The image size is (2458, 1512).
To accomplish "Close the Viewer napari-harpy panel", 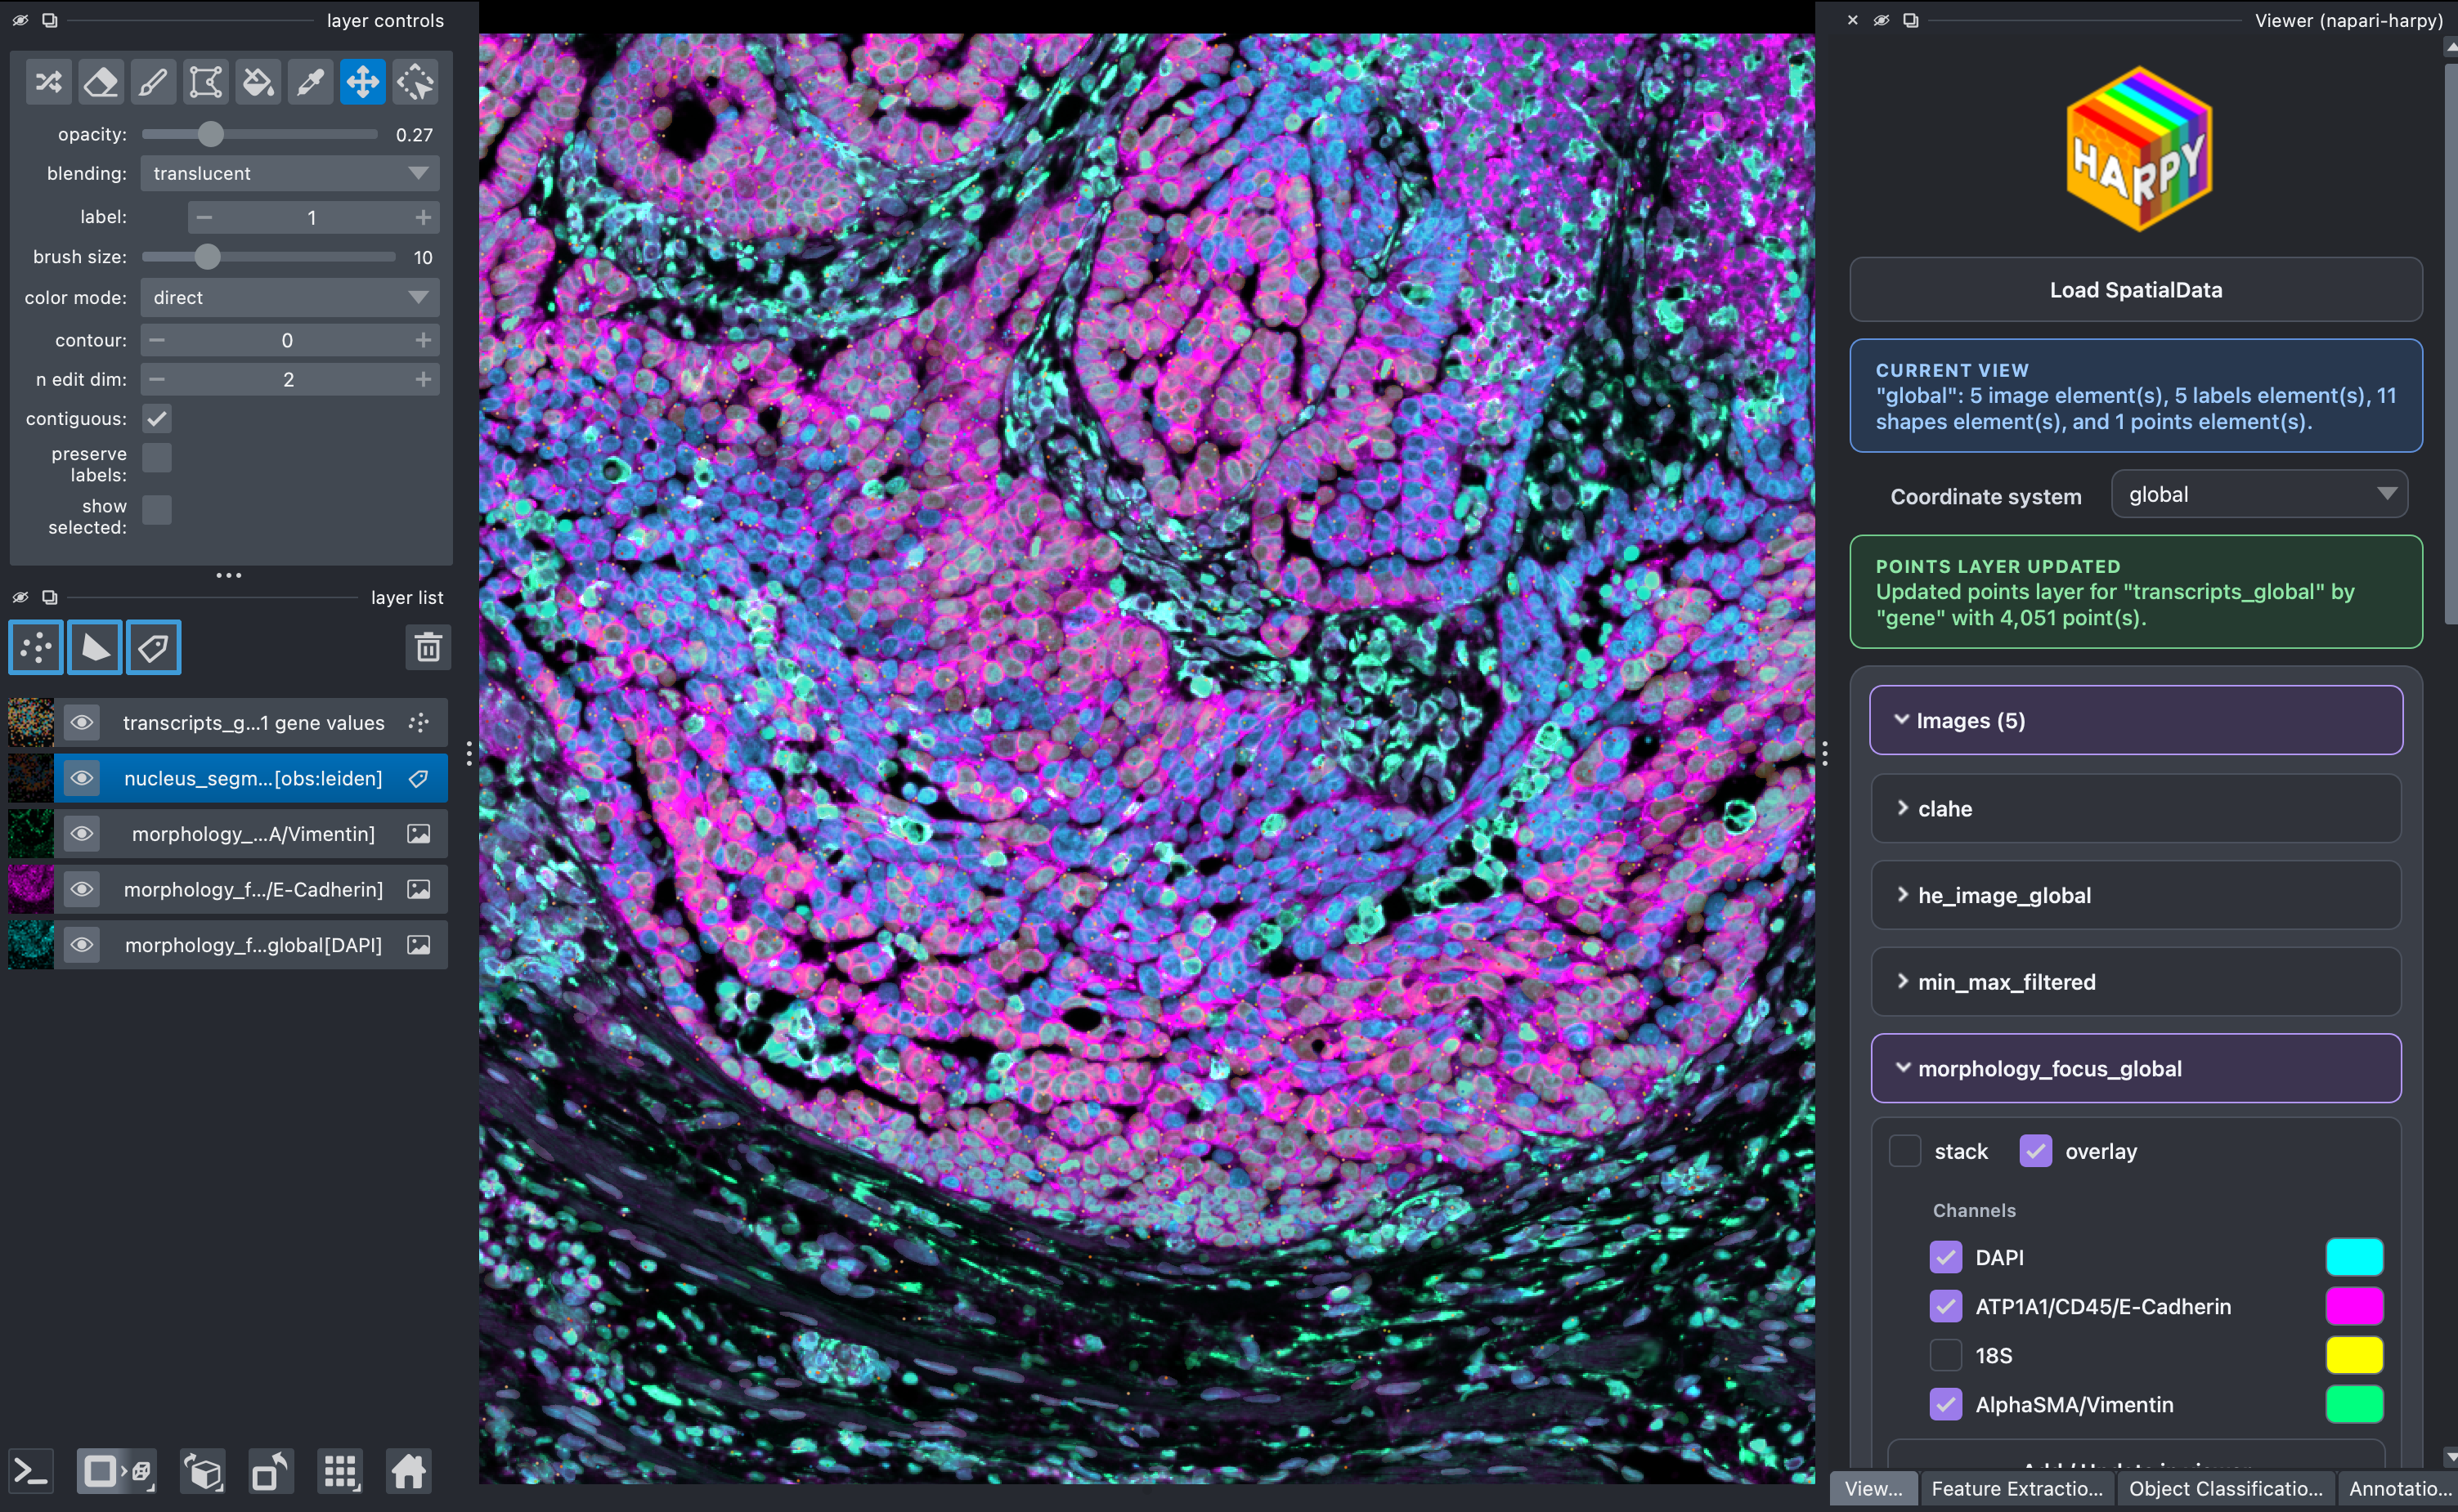I will 1853,20.
